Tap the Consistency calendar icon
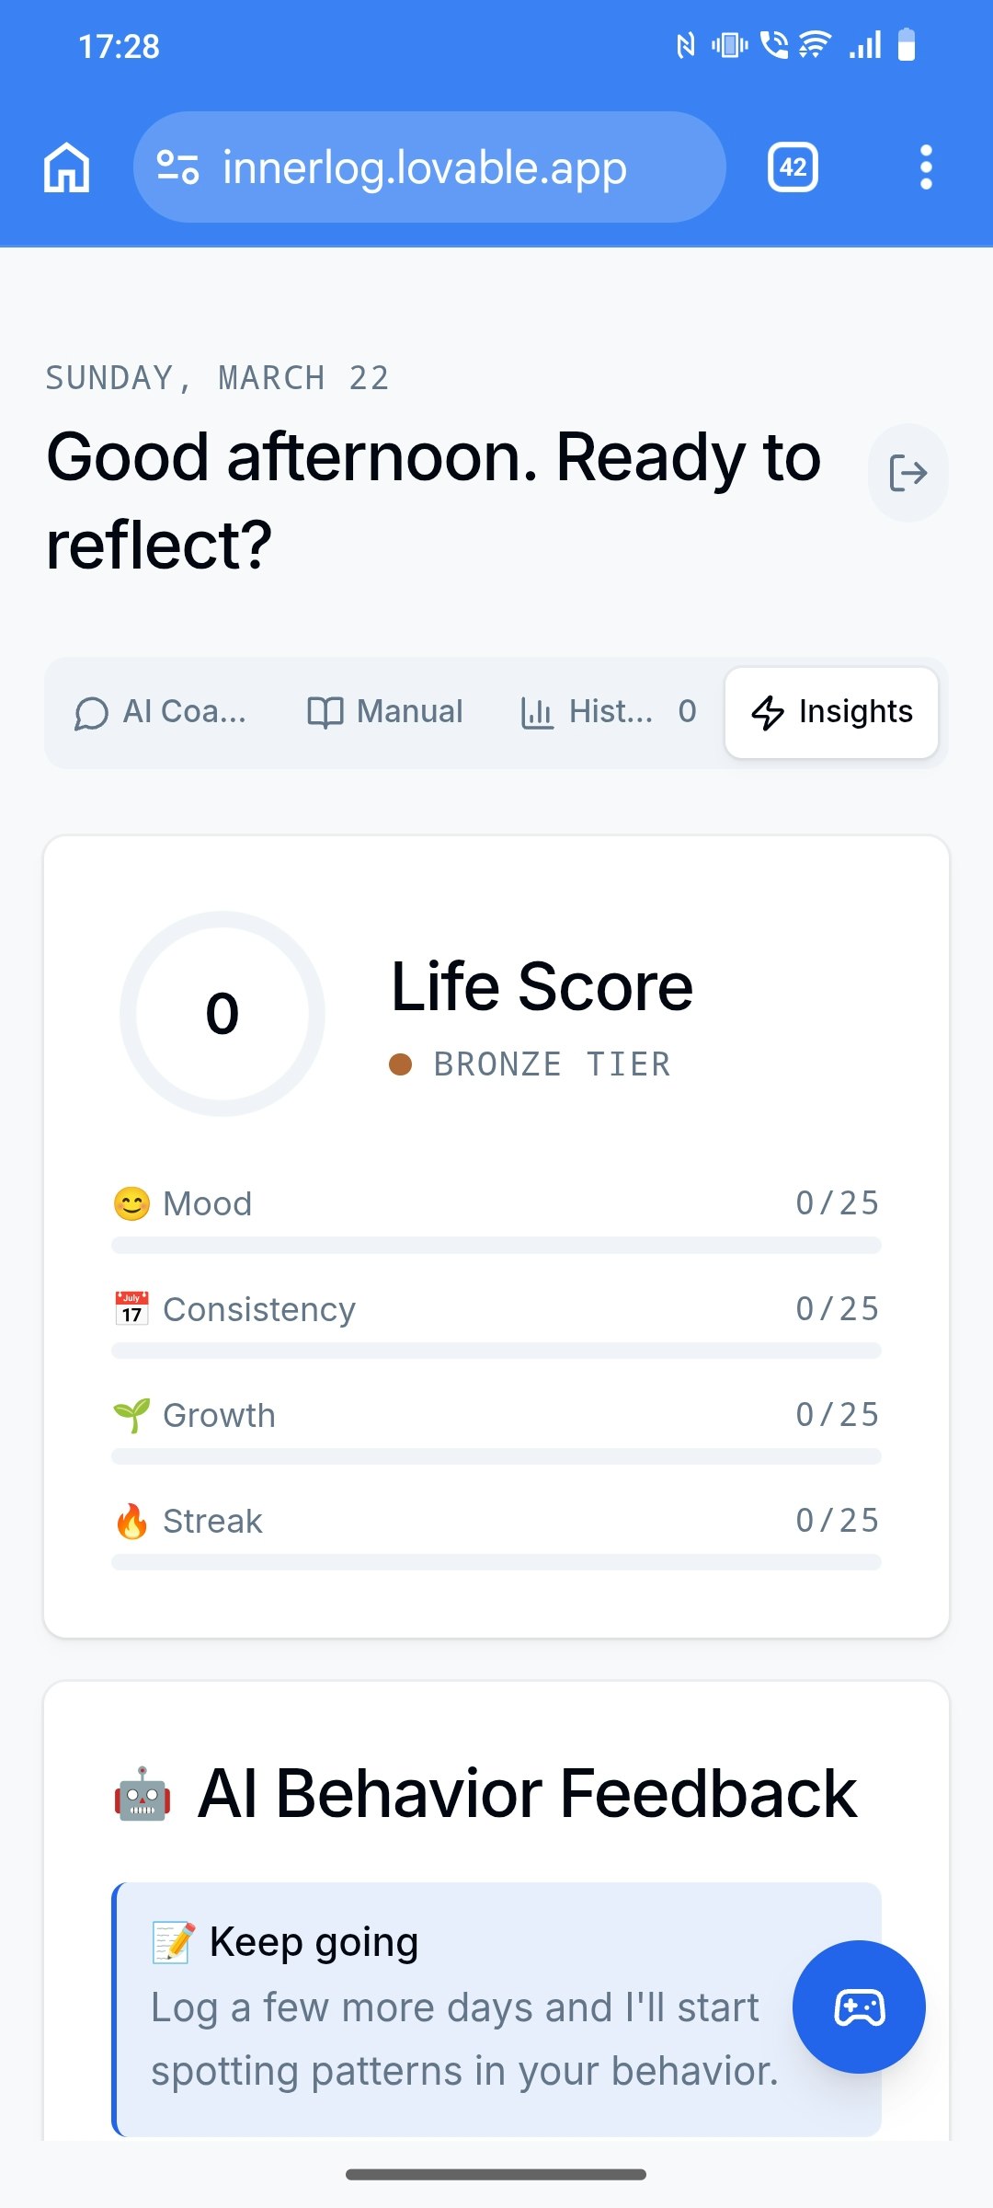The width and height of the screenshot is (993, 2208). [131, 1308]
